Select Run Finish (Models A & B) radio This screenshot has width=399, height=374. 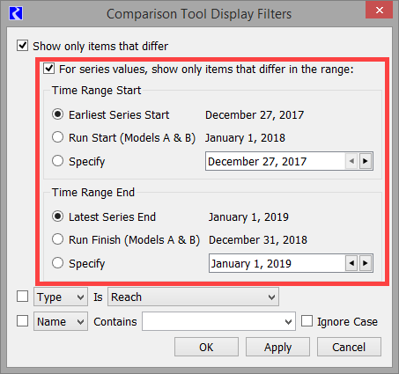tap(57, 239)
